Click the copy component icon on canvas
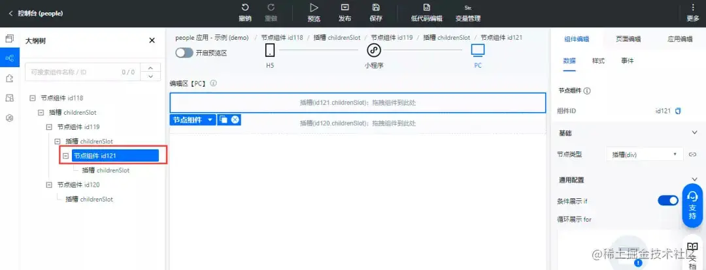Image resolution: width=706 pixels, height=270 pixels. tap(224, 119)
